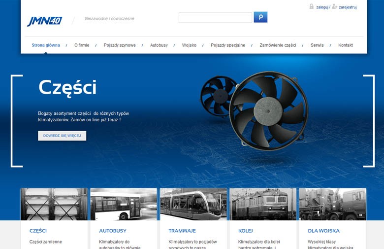Screen dimensions: 384x249
Task: Click the bus category thumbnail
Action: tap(124, 204)
